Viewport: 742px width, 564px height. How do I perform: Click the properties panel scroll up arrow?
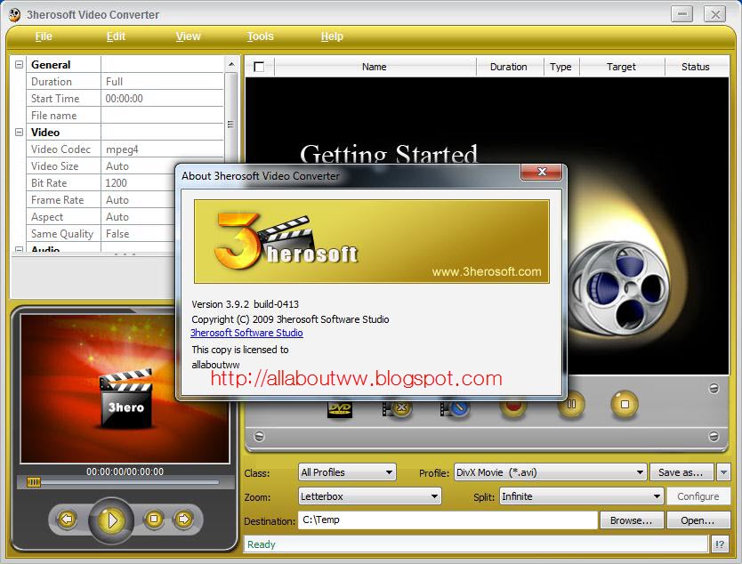(231, 64)
